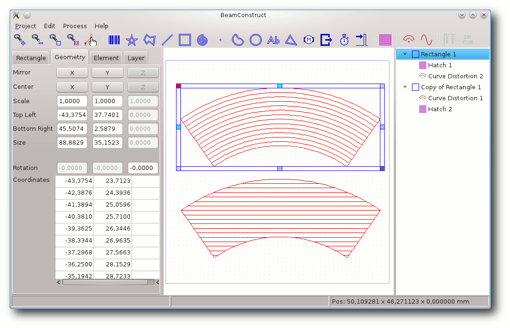Collapse the Rectangle 1 tree node
The height and width of the screenshot is (328, 510).
tap(405, 54)
